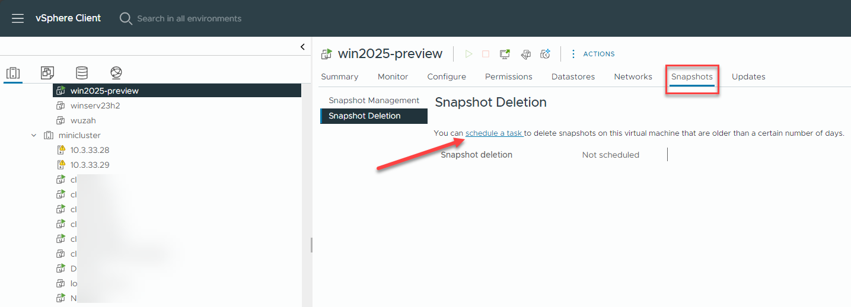
Task: Select win2025-preview in the inventory tree
Action: [x=177, y=91]
